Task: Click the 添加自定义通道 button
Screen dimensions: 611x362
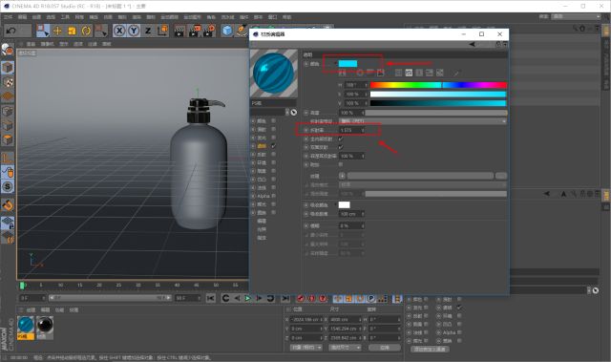Action: [x=430, y=350]
